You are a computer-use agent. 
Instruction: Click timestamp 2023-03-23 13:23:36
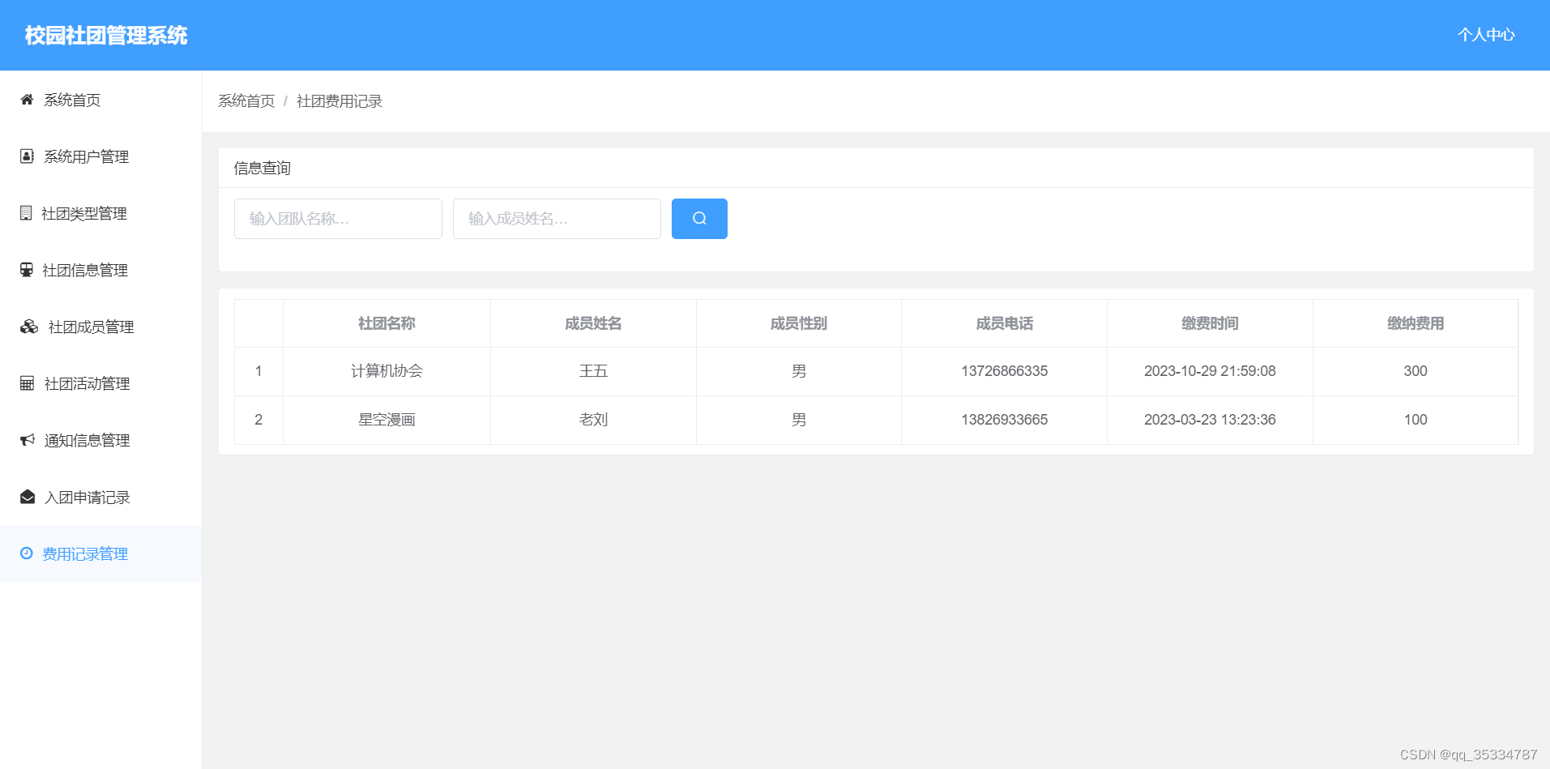[1210, 420]
